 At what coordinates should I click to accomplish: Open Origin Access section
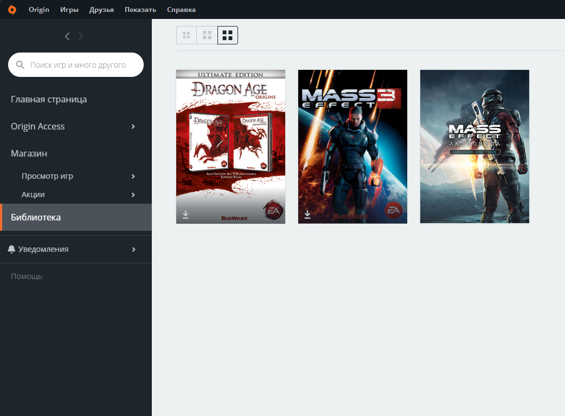(x=38, y=126)
